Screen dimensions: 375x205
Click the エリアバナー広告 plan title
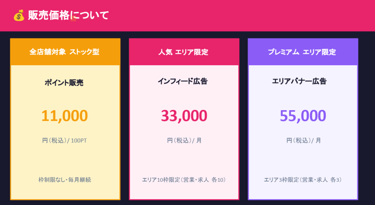(299, 81)
